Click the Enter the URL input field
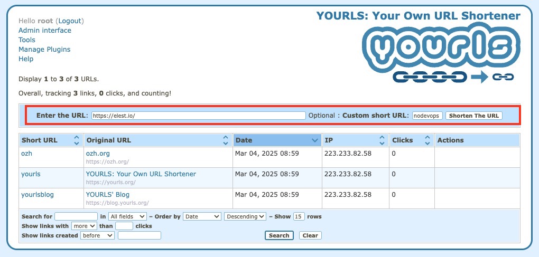Screen dimensions: 539x257 click(x=198, y=116)
